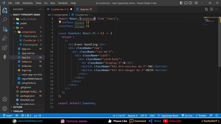The image size is (221, 124).
Task: Click the sync changes cloud icon
Action: point(17,116)
